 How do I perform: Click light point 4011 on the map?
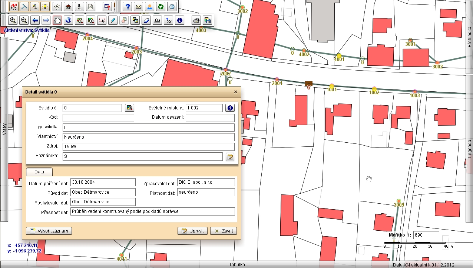pyautogui.click(x=122, y=255)
